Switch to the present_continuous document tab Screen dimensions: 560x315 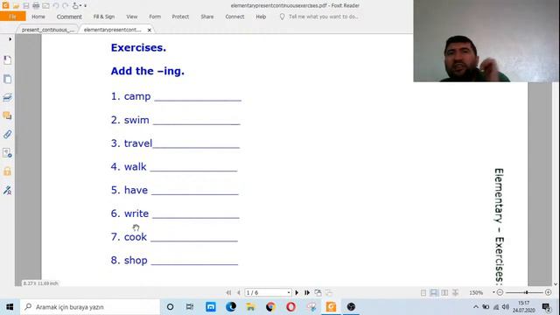(x=48, y=30)
